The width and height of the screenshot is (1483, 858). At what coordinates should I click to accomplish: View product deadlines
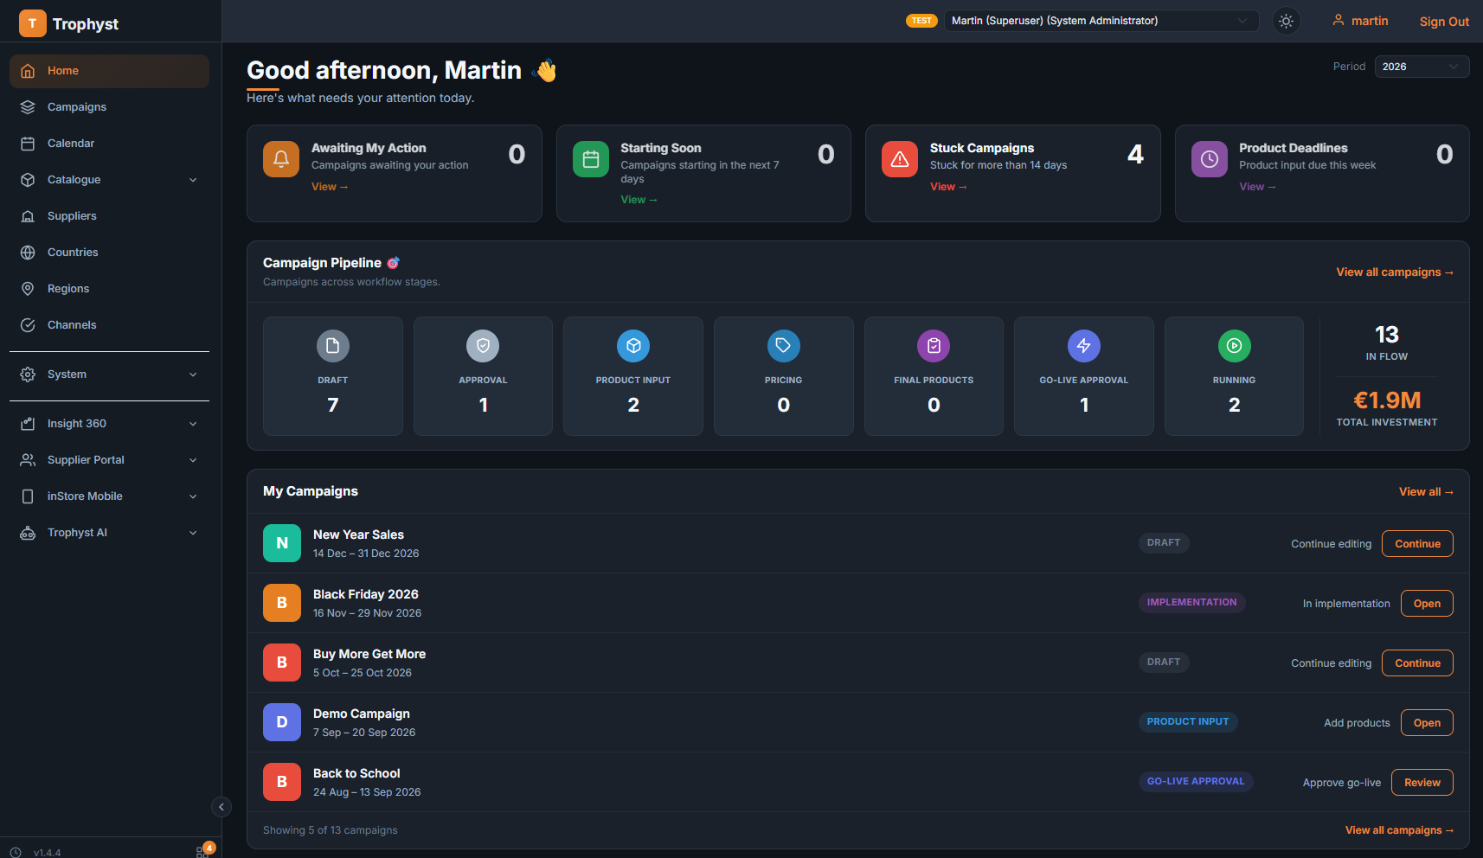coord(1257,187)
